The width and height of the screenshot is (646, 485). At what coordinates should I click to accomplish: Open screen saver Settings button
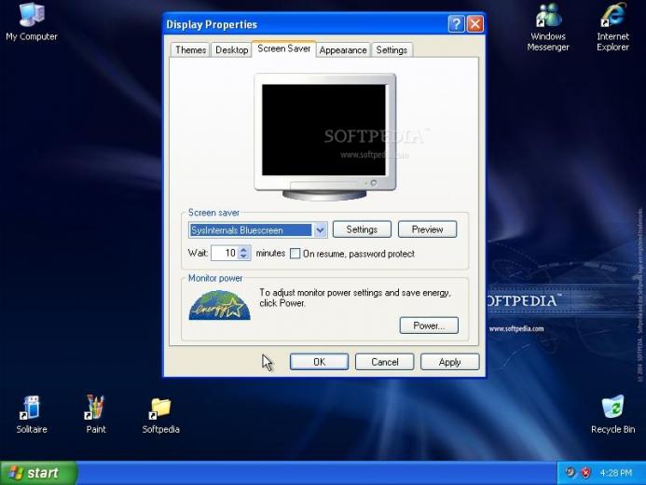362,229
